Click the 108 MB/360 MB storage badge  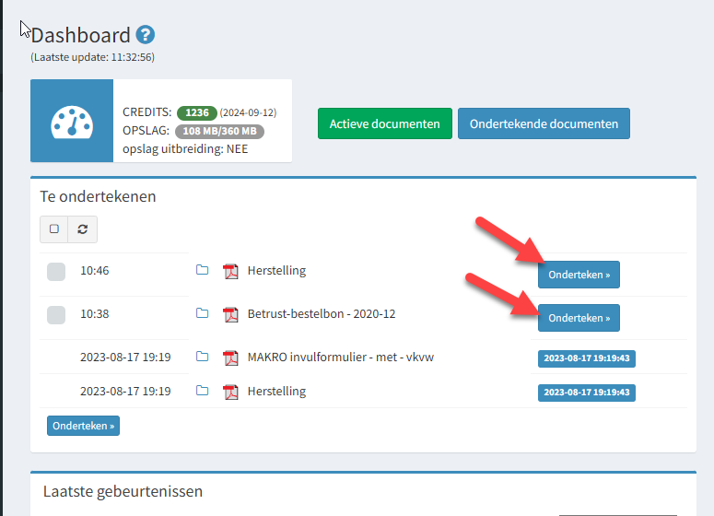click(x=219, y=131)
